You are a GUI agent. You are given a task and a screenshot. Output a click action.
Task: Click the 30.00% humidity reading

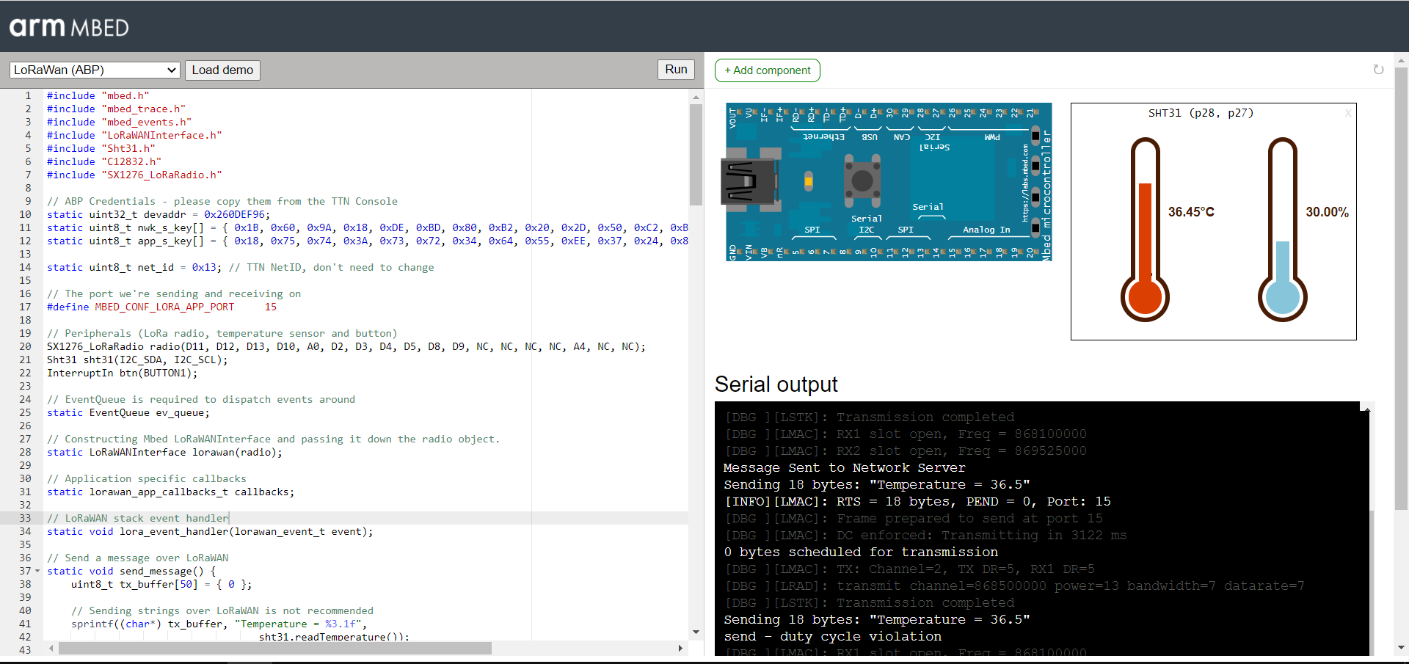(1327, 212)
